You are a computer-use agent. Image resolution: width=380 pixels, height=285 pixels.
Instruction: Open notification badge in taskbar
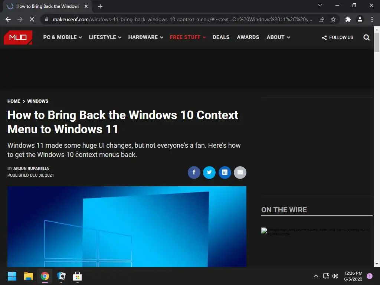370,276
